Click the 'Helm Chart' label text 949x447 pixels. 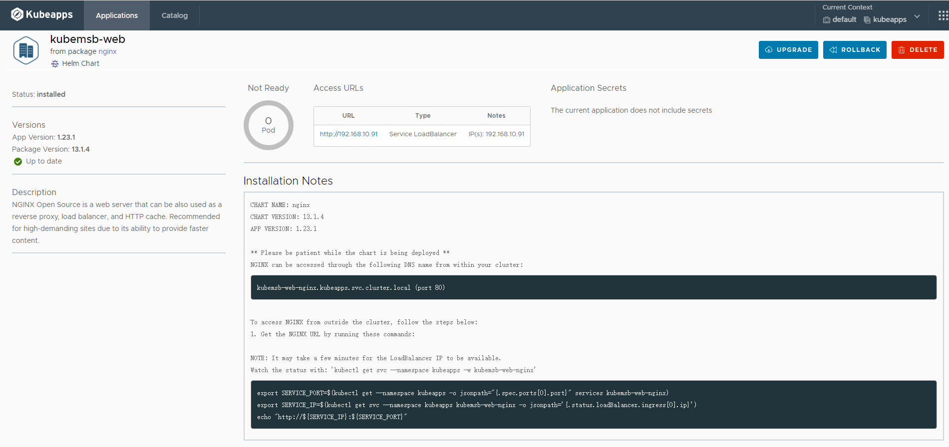point(81,63)
